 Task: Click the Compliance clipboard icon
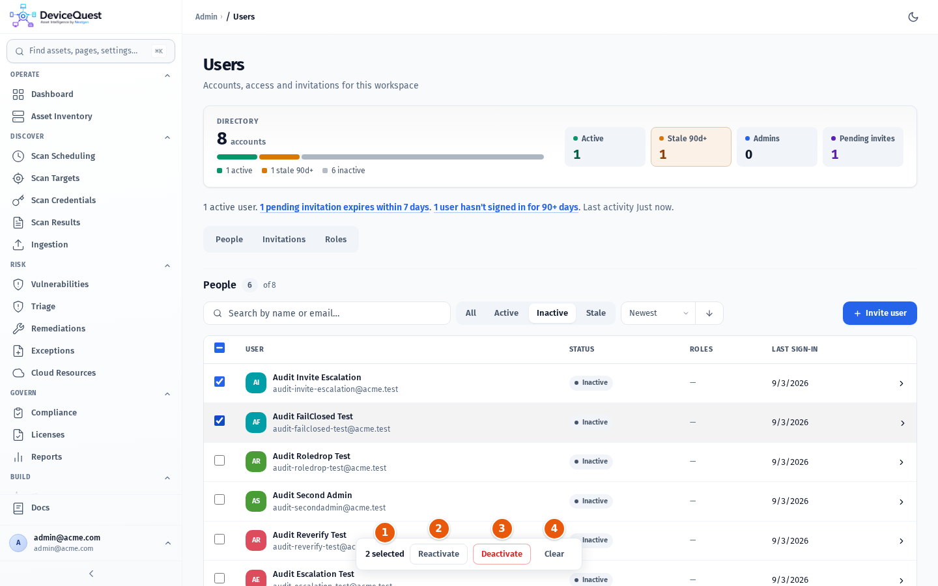coord(18,413)
